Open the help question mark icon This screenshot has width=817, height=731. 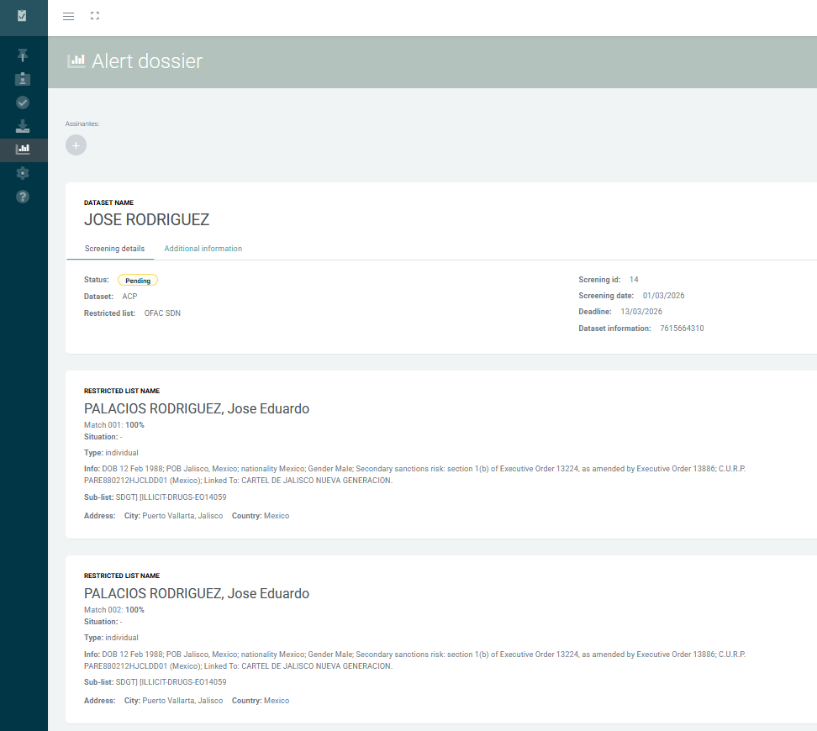coord(23,197)
